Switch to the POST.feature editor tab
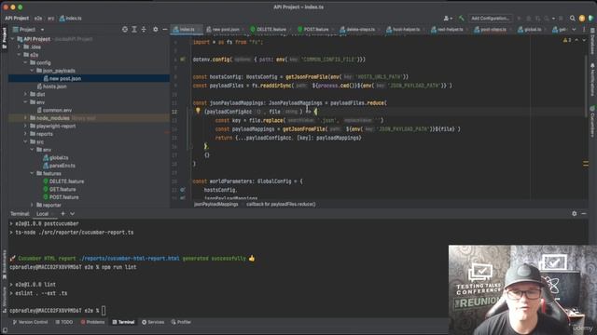597x335 pixels. point(315,29)
